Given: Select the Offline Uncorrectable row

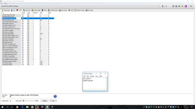Looking at the screenshot, I should 28,56.
